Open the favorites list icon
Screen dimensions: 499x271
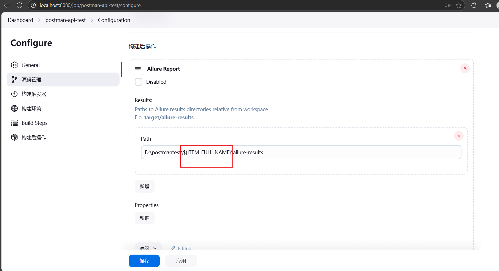pyautogui.click(x=488, y=5)
